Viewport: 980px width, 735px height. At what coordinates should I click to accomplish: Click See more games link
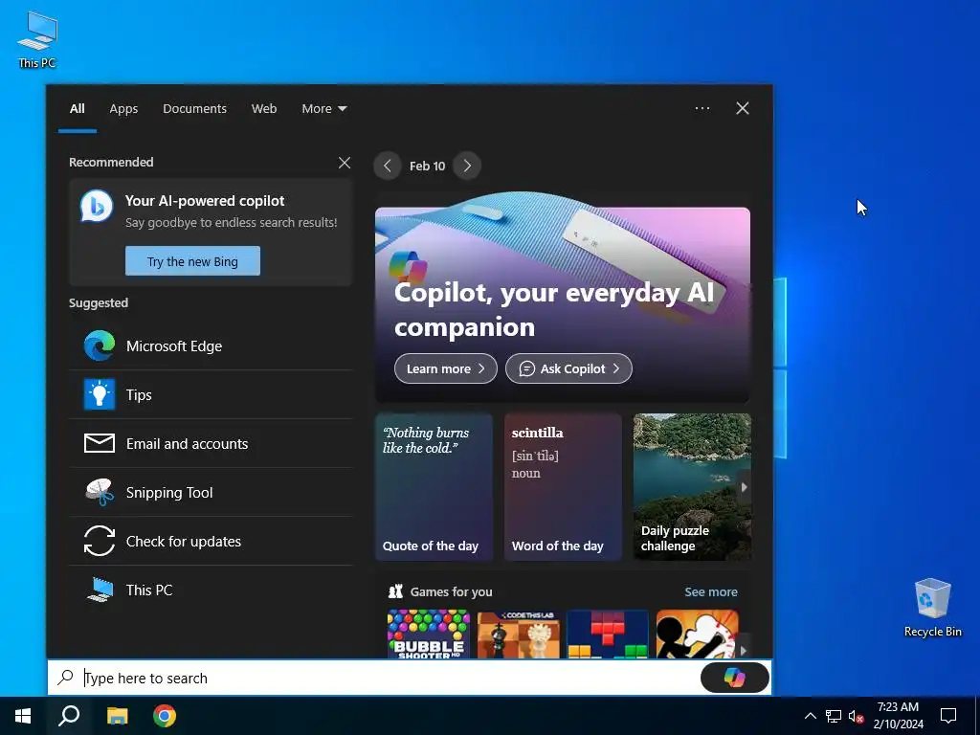pyautogui.click(x=711, y=591)
